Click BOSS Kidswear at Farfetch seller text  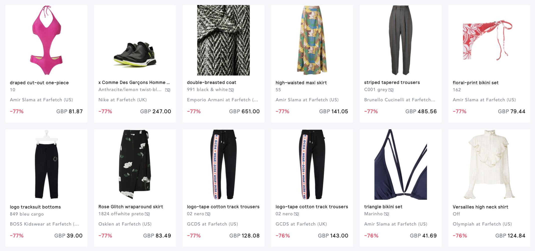coord(44,224)
